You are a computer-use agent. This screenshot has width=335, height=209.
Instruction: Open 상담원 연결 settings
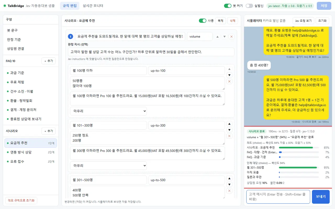coord(31,49)
